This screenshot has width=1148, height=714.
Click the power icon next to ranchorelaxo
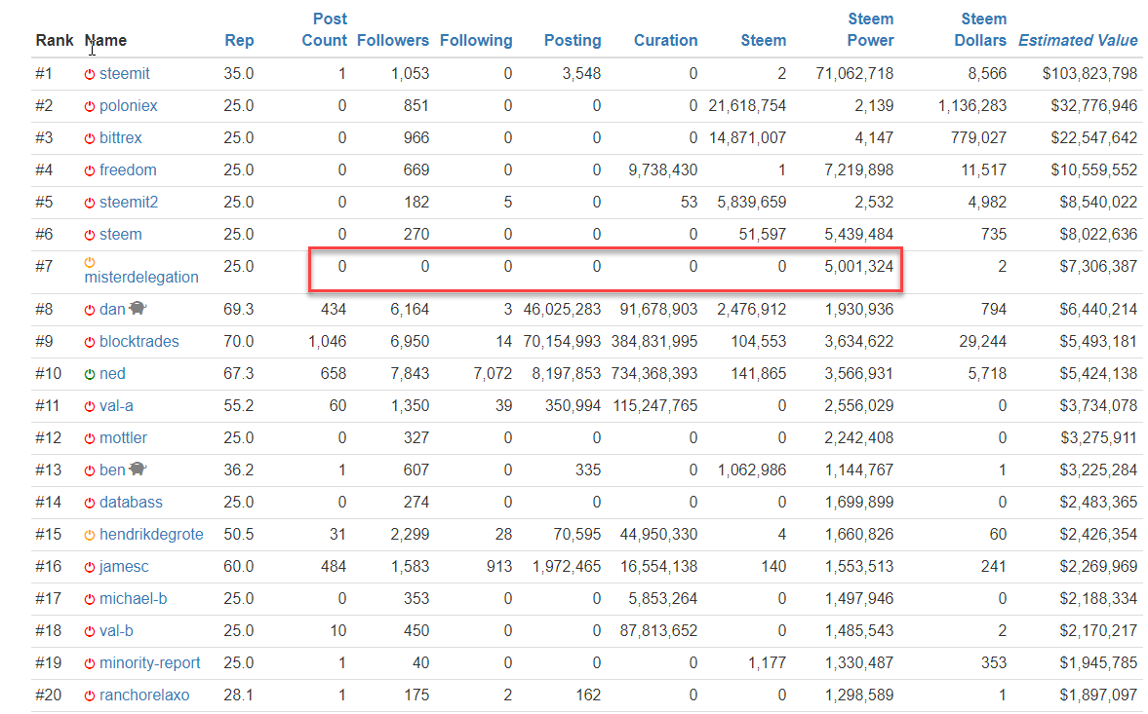90,695
